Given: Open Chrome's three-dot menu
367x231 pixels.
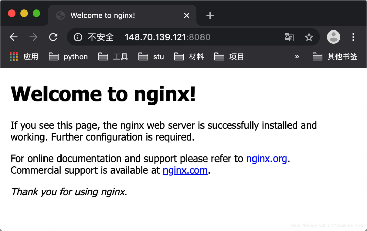Looking at the screenshot, I should point(353,37).
